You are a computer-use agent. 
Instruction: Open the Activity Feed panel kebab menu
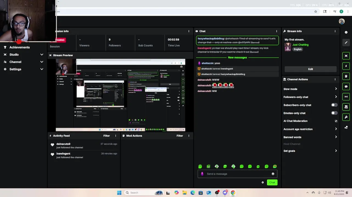point(116,136)
